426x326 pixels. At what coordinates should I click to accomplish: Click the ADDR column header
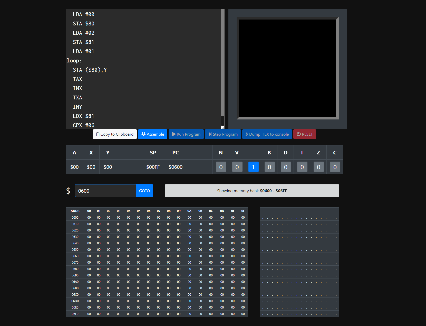click(x=75, y=211)
